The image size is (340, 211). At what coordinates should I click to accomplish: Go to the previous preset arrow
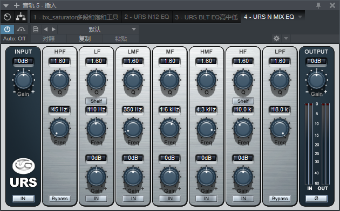45,29
